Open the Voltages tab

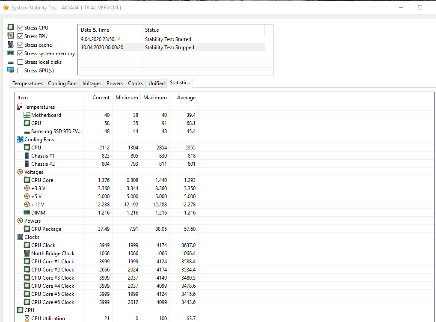[92, 83]
